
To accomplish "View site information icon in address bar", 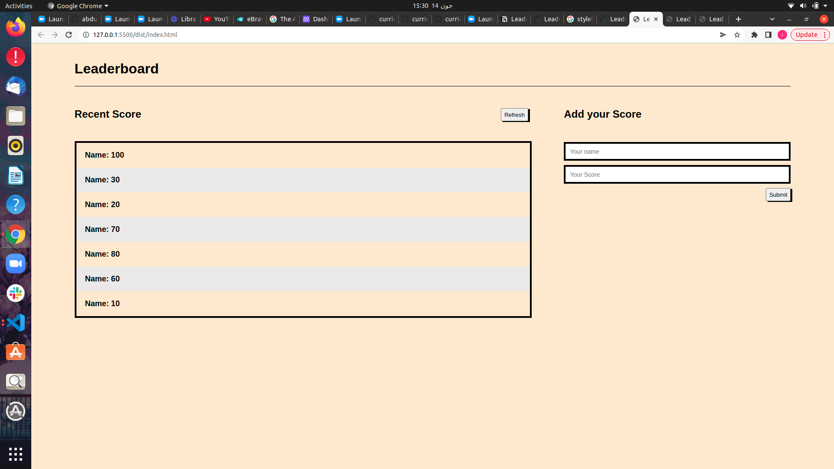I will pos(86,35).
